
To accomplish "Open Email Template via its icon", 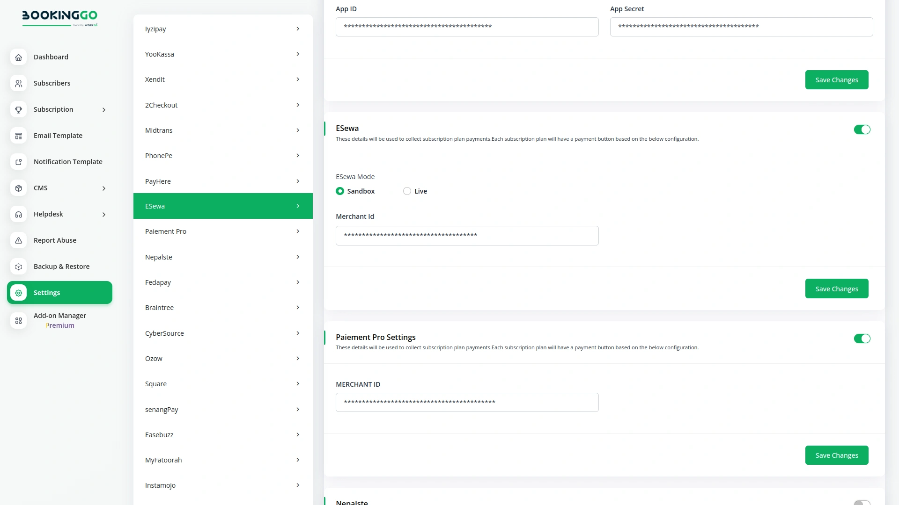I will click(18, 136).
